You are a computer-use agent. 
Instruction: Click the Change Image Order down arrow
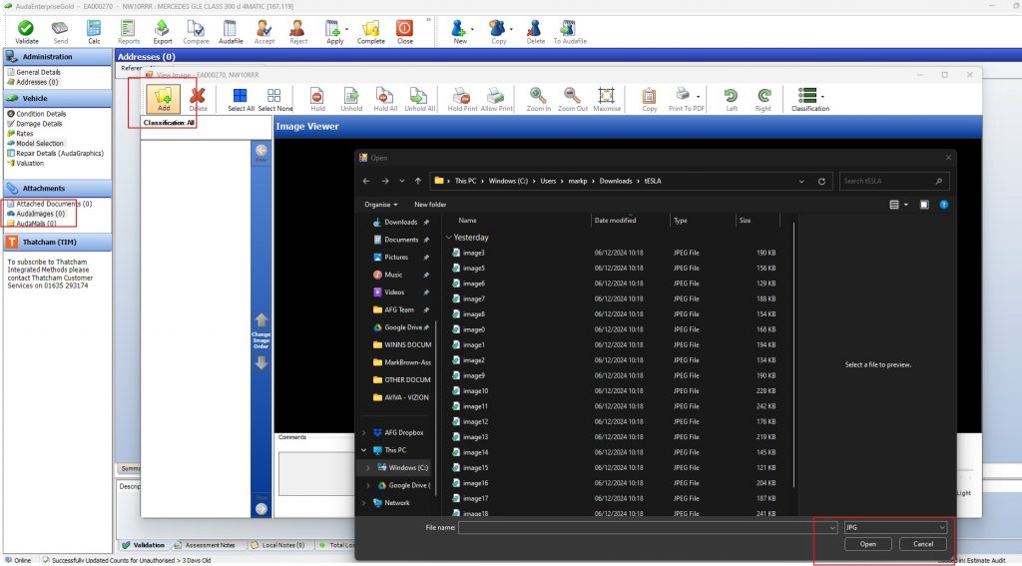coord(261,362)
